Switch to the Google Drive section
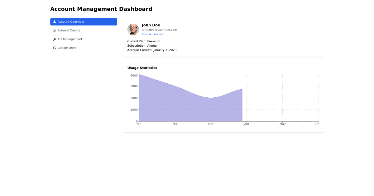Screen dimensions: 374x196 66,48
